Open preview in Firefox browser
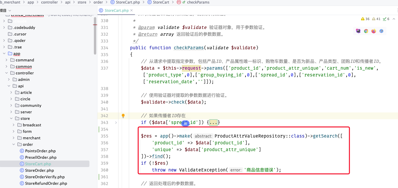 click(374, 31)
